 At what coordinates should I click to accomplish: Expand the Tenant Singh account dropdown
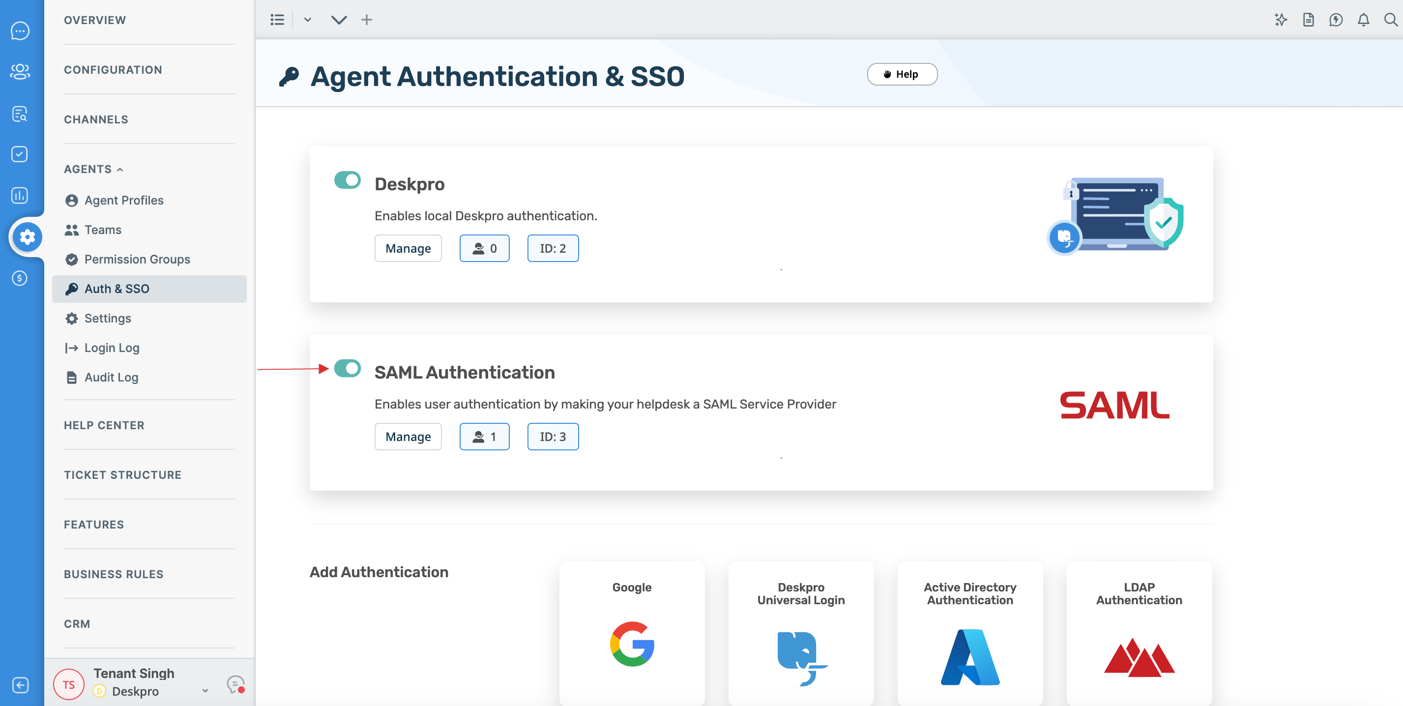point(205,691)
